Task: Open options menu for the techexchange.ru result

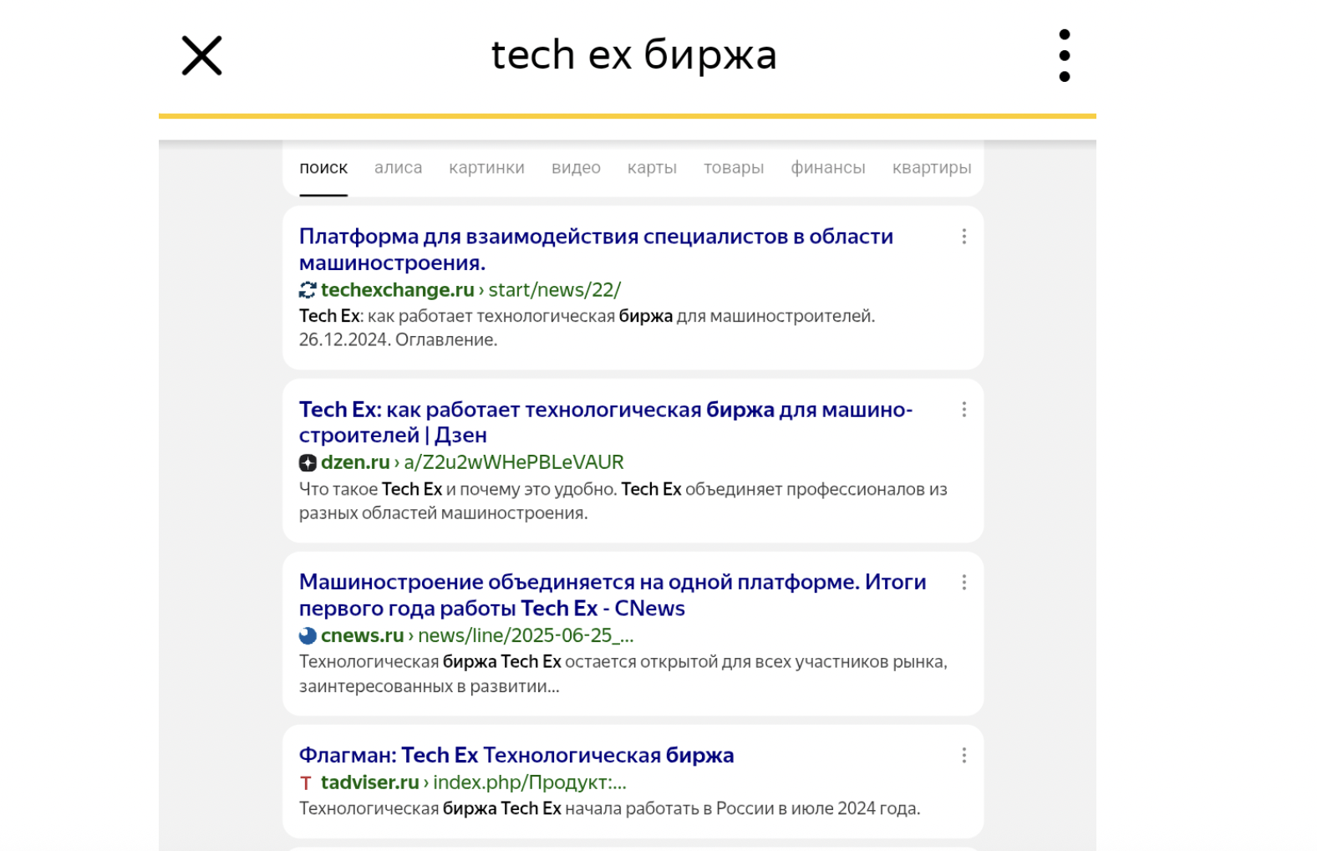Action: tap(964, 237)
